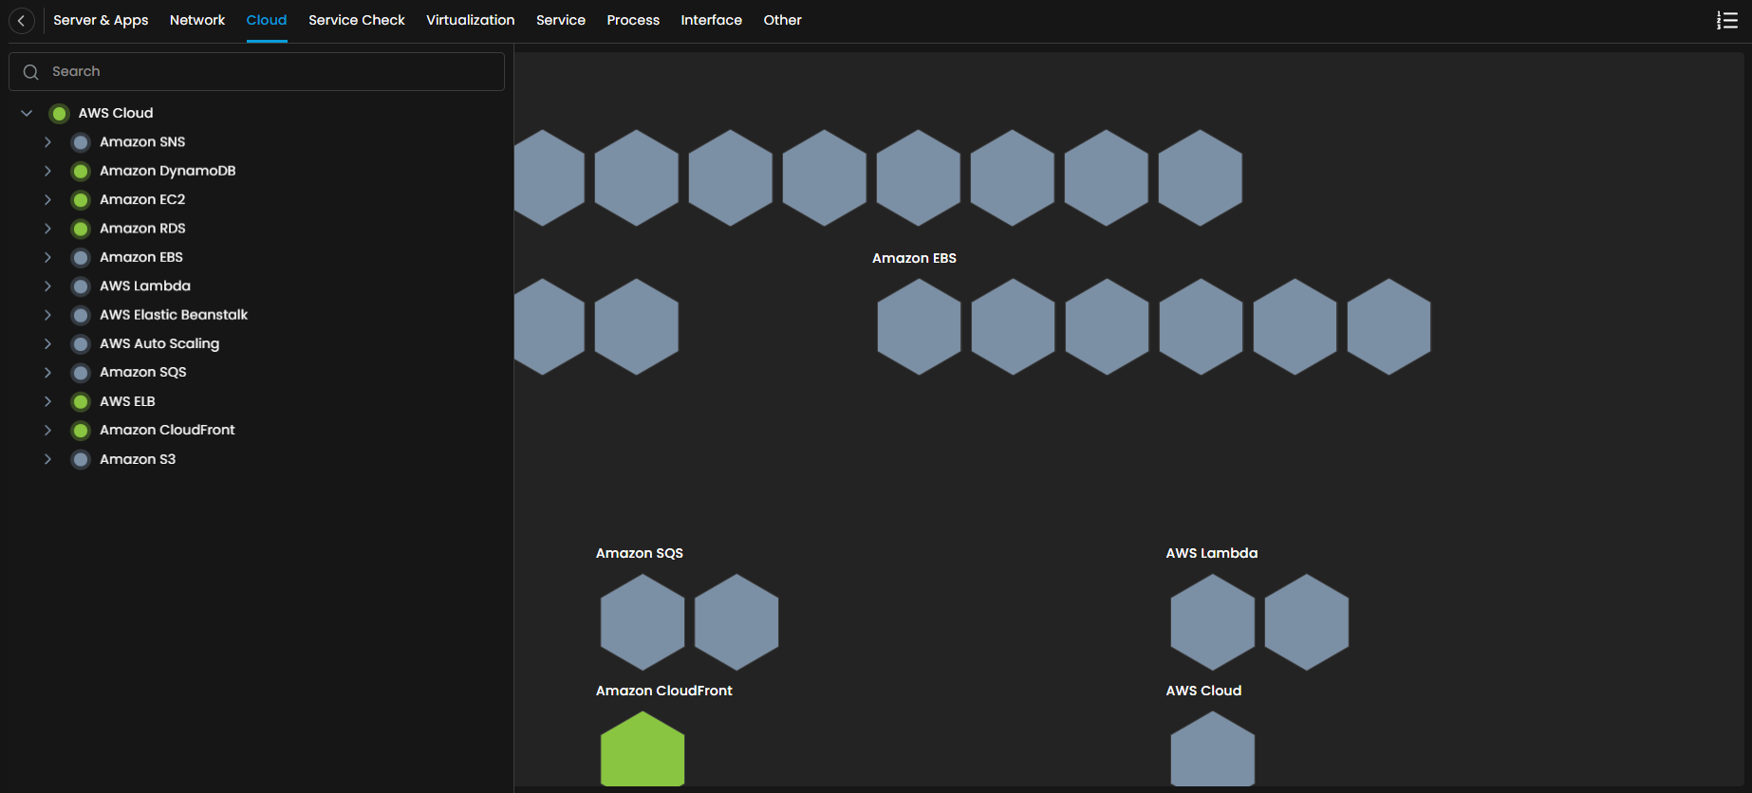Open the Other tab
Screen dimensions: 1752x793
click(783, 20)
